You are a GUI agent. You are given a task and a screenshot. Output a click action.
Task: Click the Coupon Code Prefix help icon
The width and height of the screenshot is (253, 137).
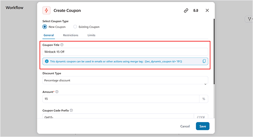point(71,110)
